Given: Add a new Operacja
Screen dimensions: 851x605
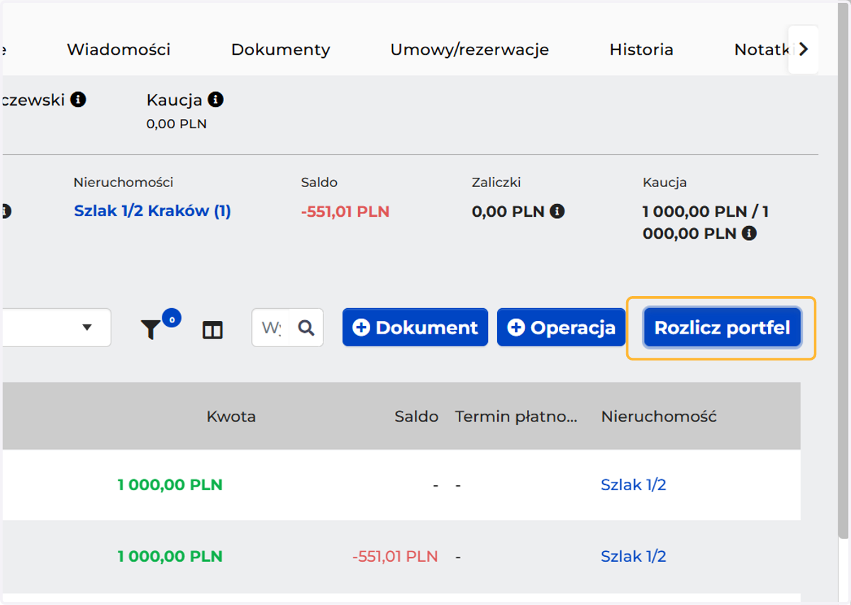Looking at the screenshot, I should (x=561, y=327).
